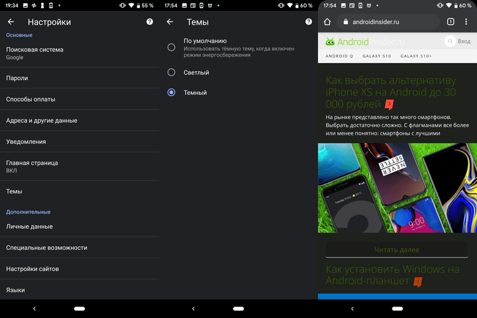
Task: Tap the padlock icon in address bar
Action: [345, 22]
